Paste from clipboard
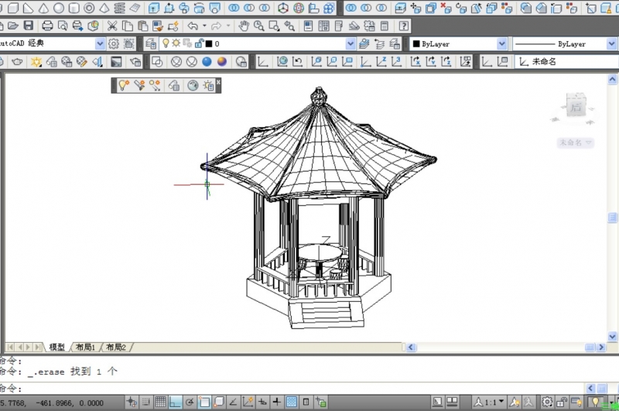Screen dimensions: 619x411 (142, 26)
